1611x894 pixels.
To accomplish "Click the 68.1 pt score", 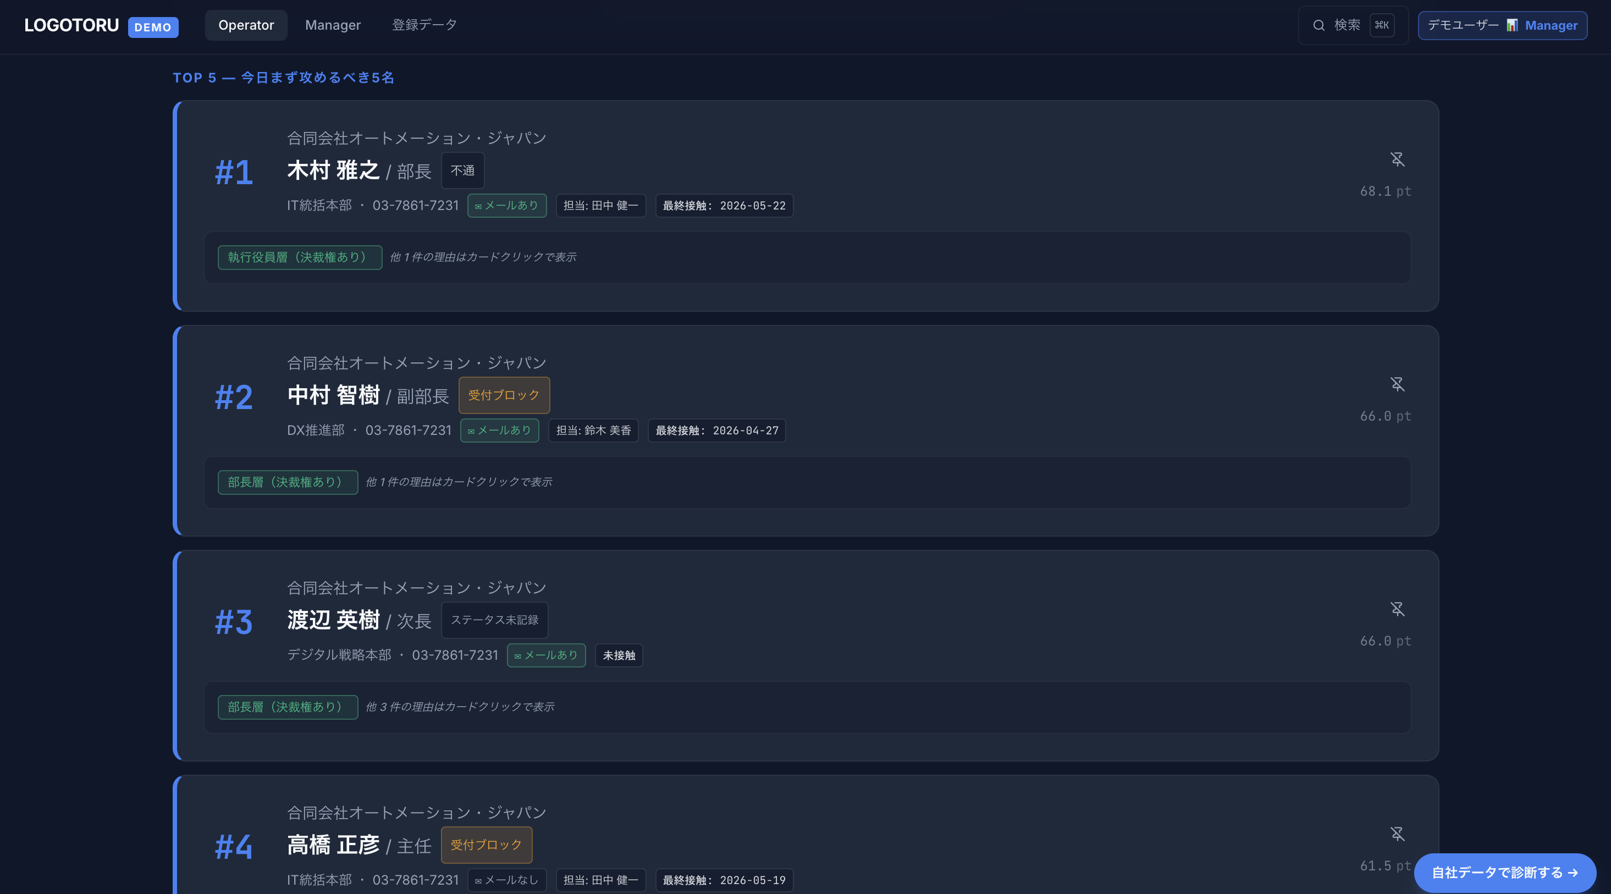I will coord(1385,191).
